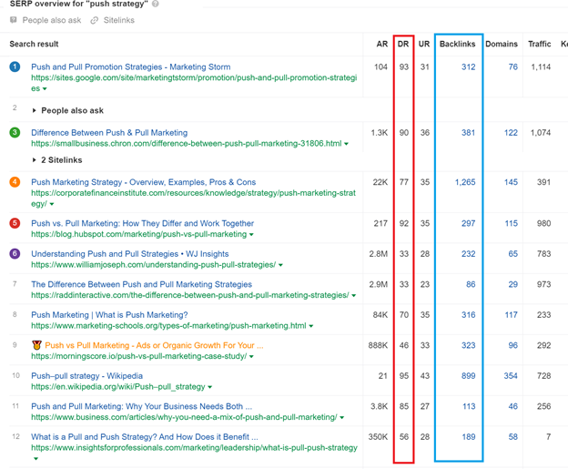Click the Search result column header
The image size is (568, 469).
tap(34, 44)
